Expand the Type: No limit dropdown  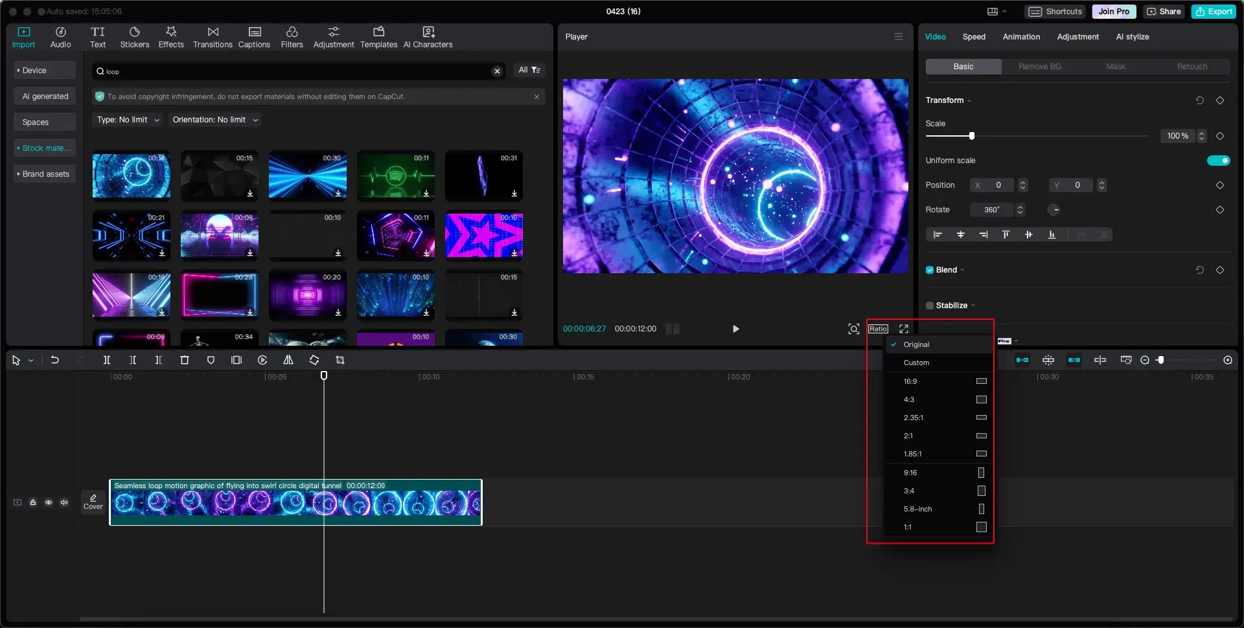click(128, 120)
